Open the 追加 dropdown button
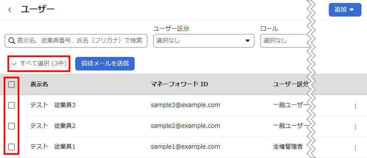This screenshot has height=158, width=367. tap(345, 10)
